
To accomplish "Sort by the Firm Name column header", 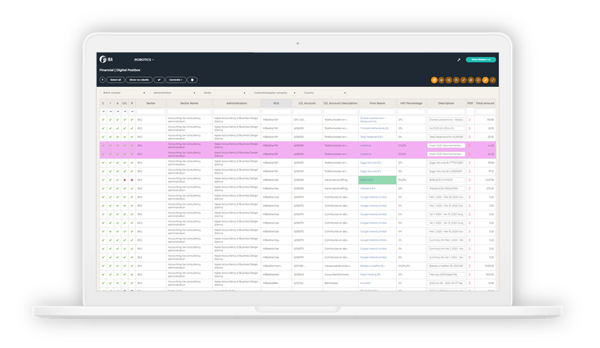I will point(377,103).
